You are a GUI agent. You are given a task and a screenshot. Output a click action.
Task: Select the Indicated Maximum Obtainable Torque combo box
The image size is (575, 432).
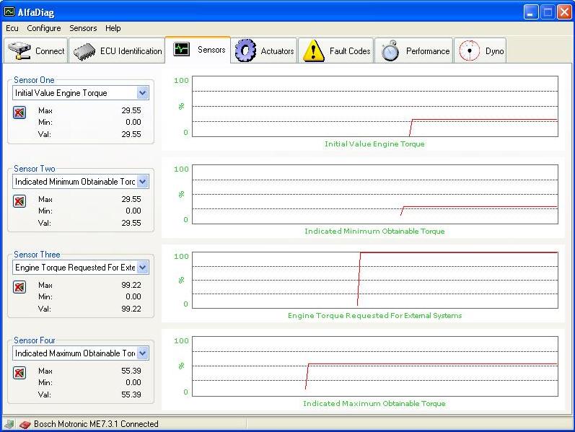(81, 353)
